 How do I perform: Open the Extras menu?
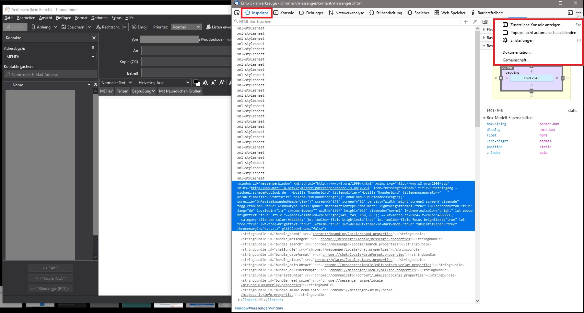(116, 18)
